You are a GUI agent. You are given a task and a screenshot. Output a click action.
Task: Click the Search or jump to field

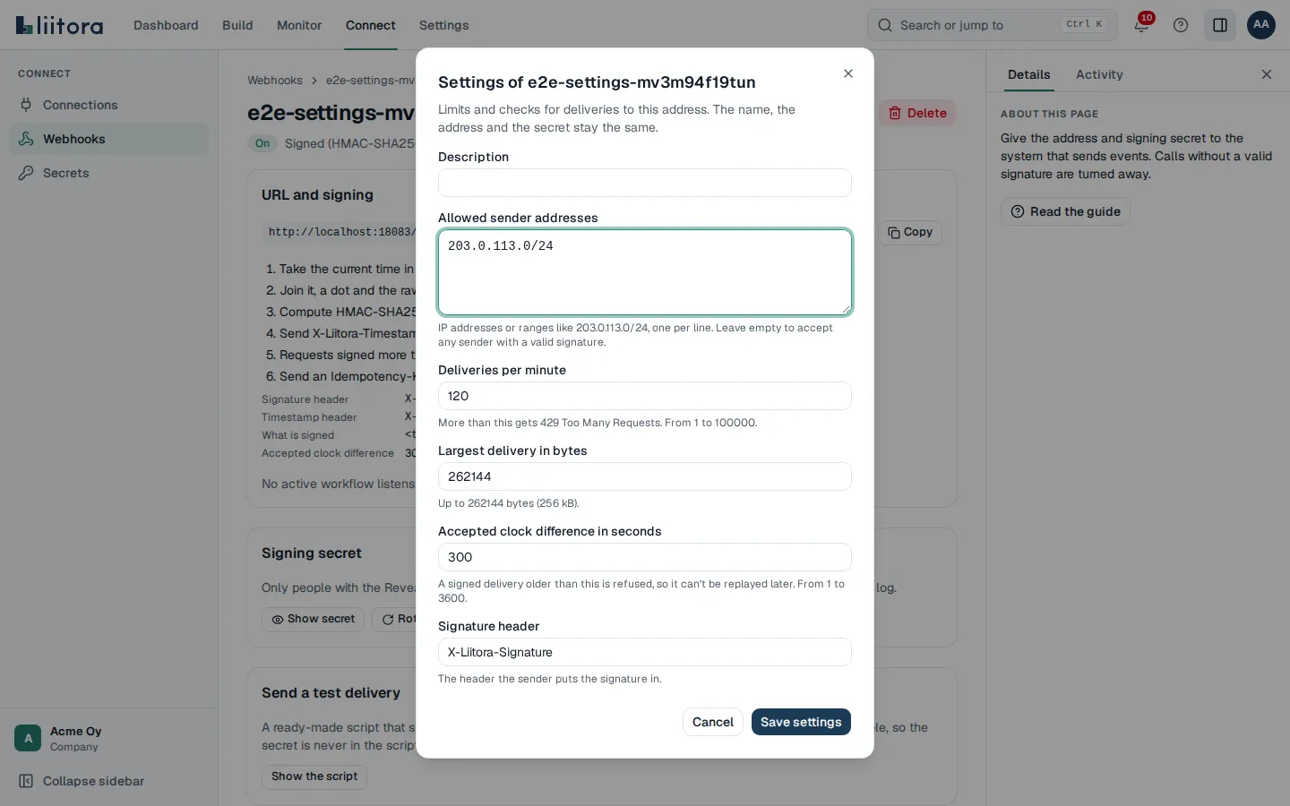pyautogui.click(x=993, y=25)
